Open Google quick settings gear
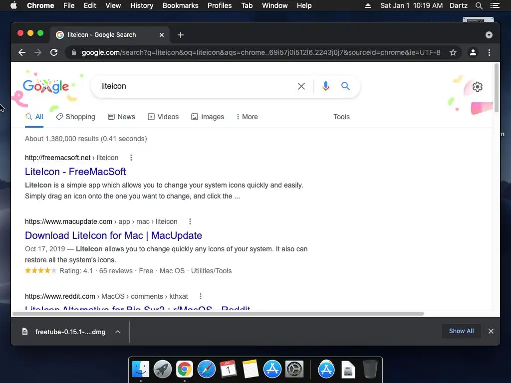Image resolution: width=511 pixels, height=383 pixels. pos(478,87)
